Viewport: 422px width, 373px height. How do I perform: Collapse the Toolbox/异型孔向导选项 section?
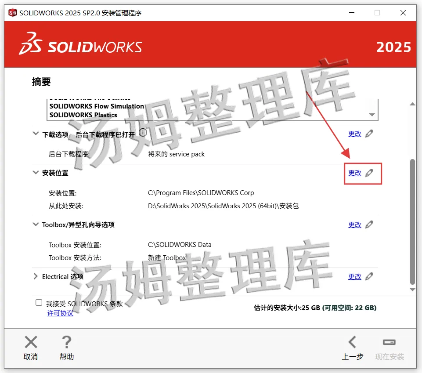[x=36, y=224]
